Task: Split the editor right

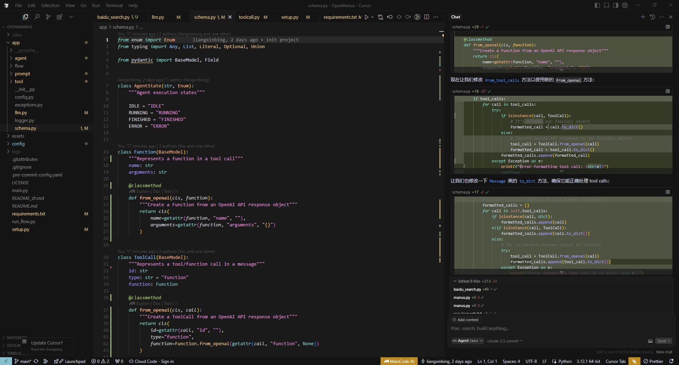Action: [426, 17]
